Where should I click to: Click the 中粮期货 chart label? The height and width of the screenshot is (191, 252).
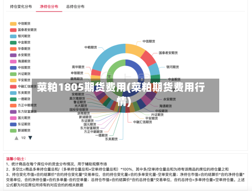pos(91,47)
